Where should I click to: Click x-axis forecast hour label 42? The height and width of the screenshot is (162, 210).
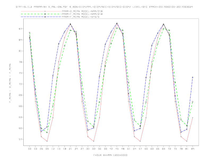coord(111,149)
